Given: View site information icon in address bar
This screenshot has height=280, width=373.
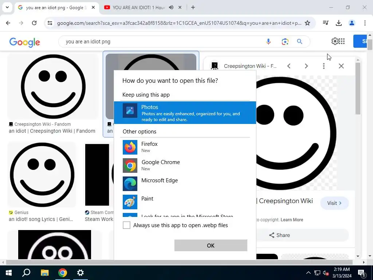Looking at the screenshot, I should 50,23.
